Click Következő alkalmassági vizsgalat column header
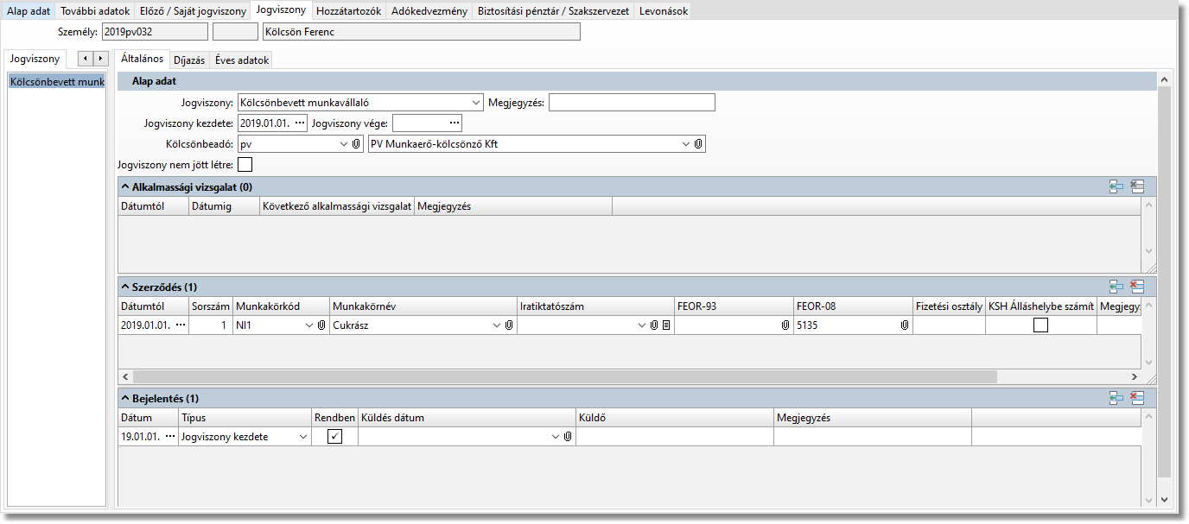This screenshot has height=524, width=1189. coord(336,206)
